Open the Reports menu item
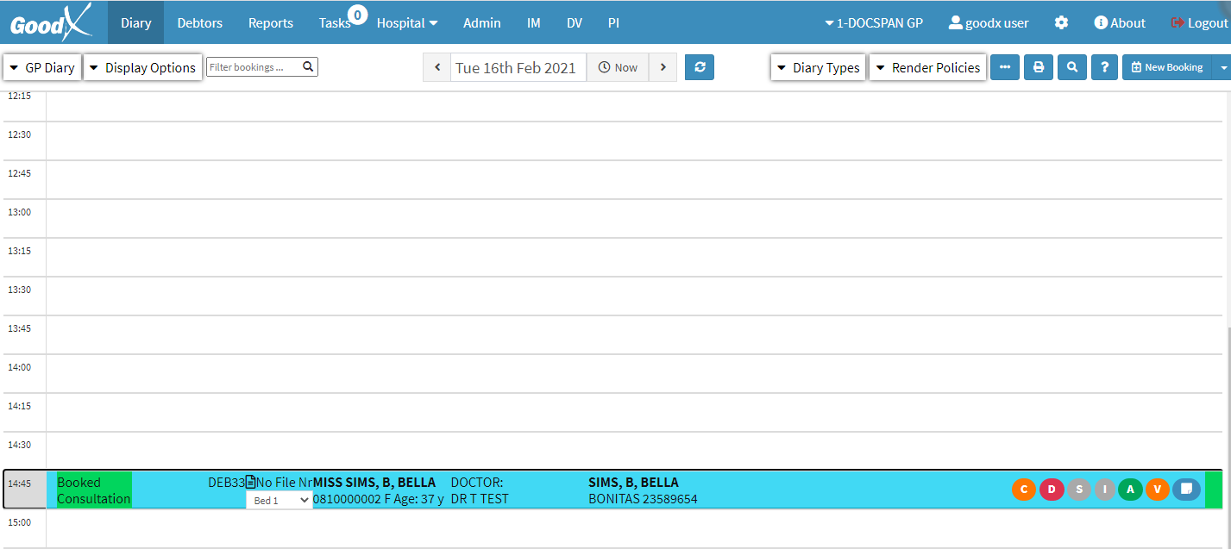 tap(270, 23)
